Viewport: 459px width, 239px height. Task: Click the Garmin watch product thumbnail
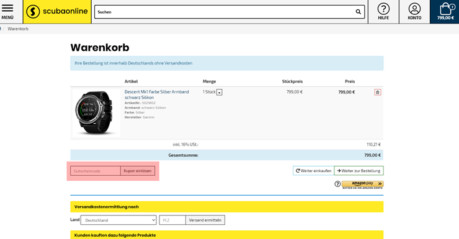tap(96, 113)
